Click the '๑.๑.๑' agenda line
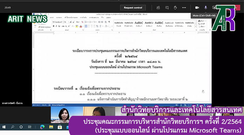Screen dimensions: 244x135 pos(137,99)
